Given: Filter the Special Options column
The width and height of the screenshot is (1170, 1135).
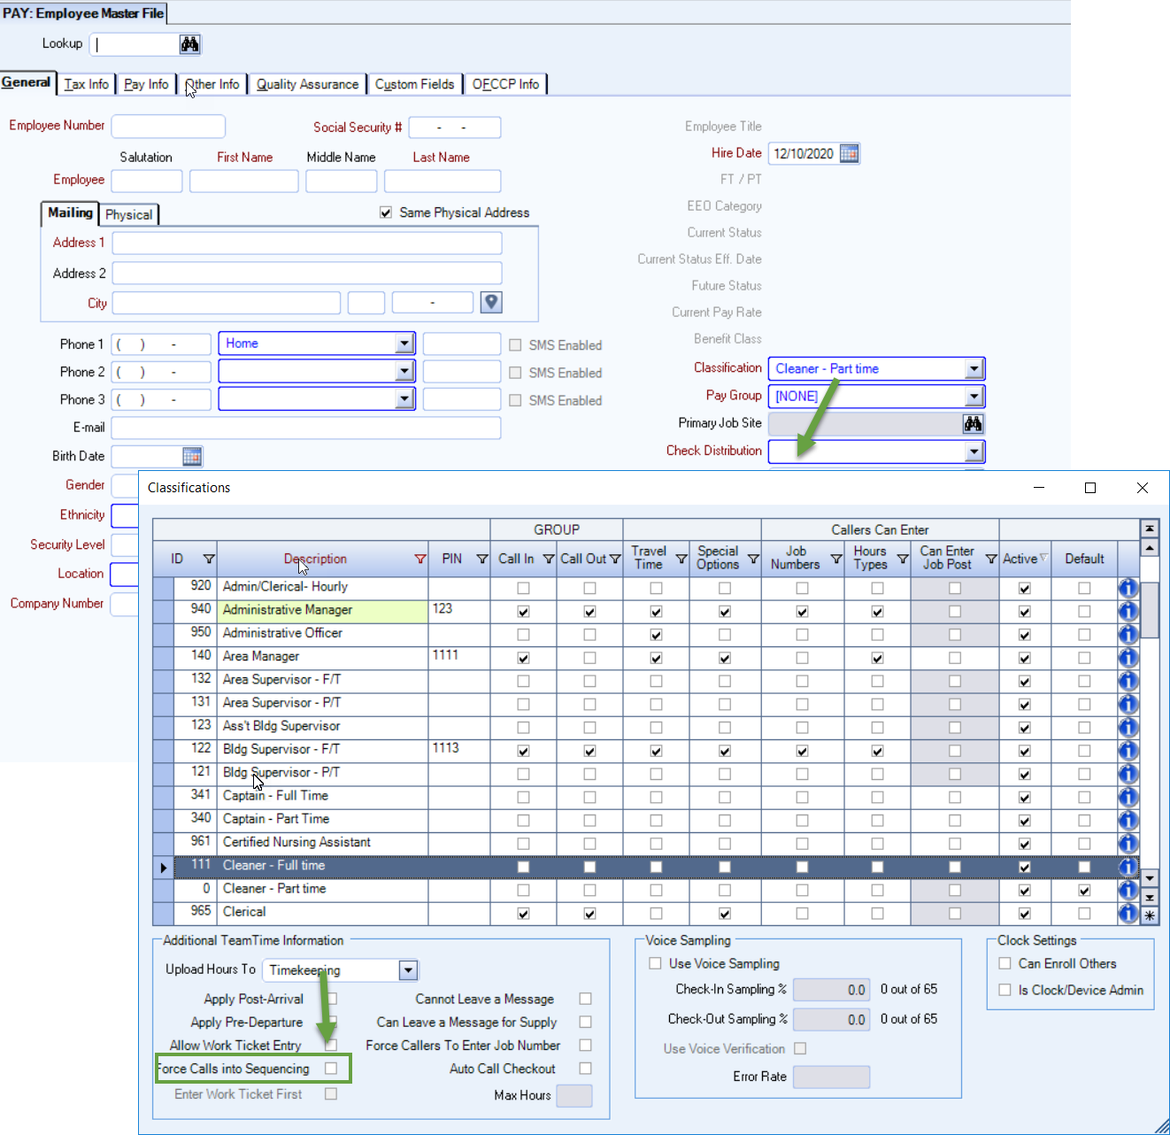Looking at the screenshot, I should pos(753,560).
